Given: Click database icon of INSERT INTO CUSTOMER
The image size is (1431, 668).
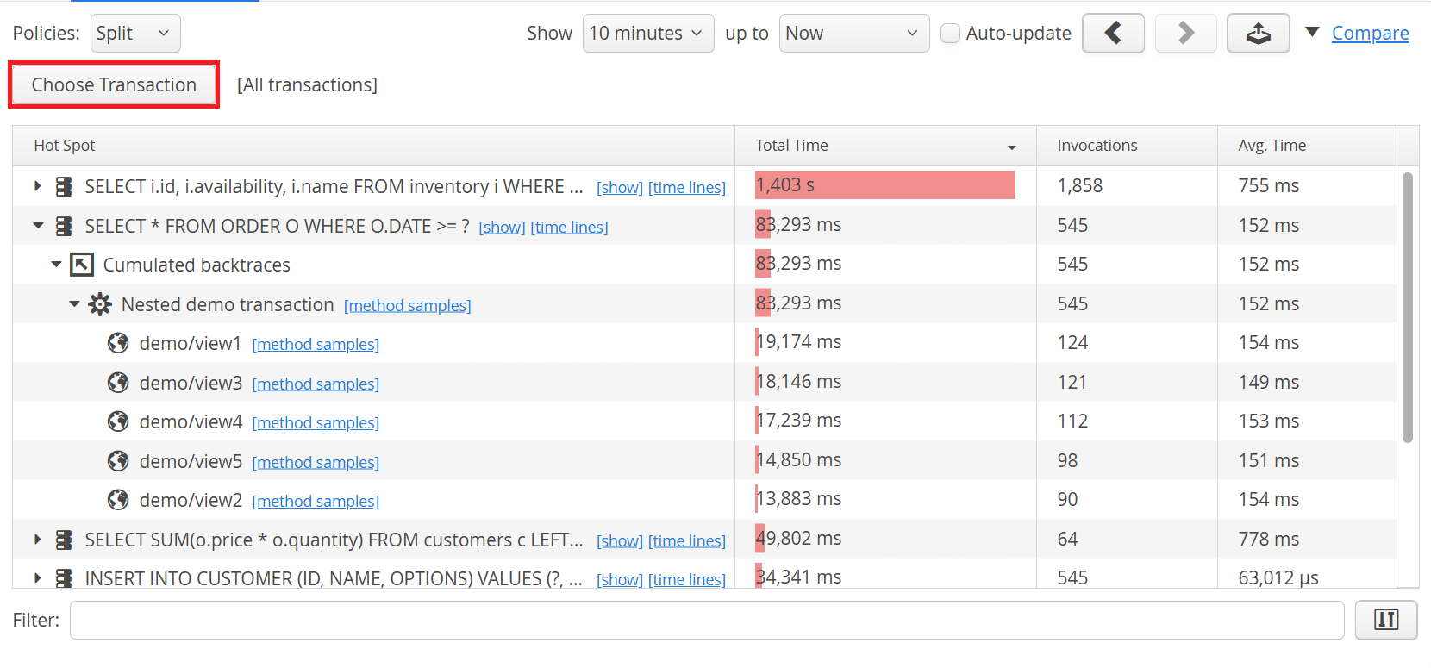Looking at the screenshot, I should [64, 578].
